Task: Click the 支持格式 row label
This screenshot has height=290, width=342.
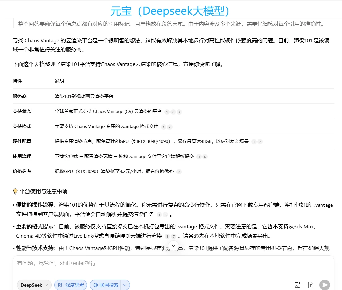Action: [x=22, y=126]
